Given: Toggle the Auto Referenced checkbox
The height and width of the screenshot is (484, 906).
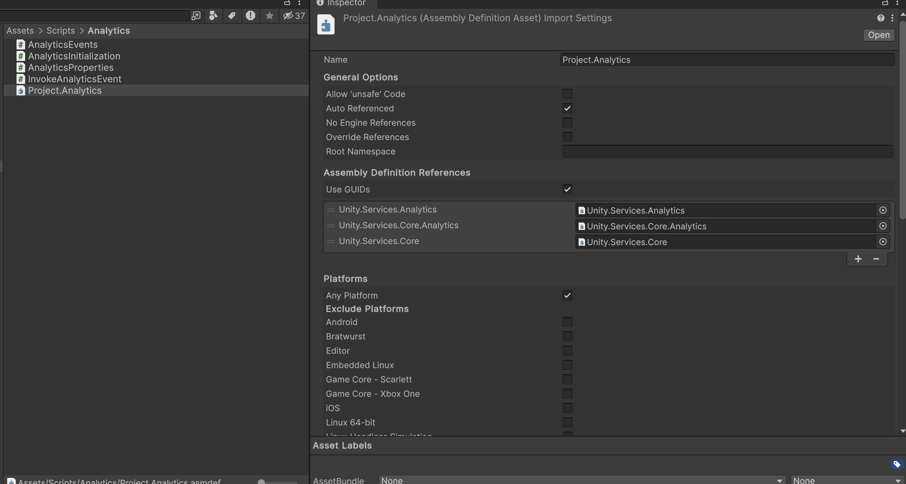Looking at the screenshot, I should (567, 108).
